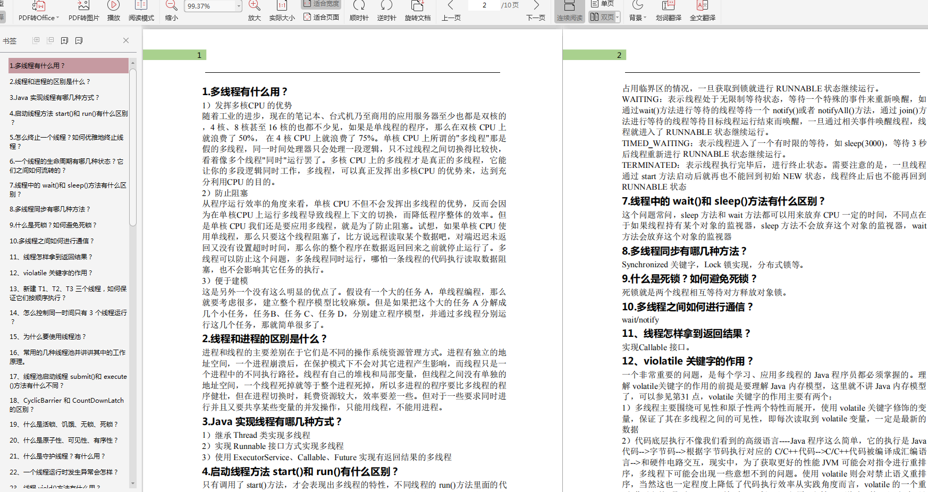
Task: Select bookmark 14、怎么控制同一时间只有 3 个线程运行
Action: [x=69, y=317]
